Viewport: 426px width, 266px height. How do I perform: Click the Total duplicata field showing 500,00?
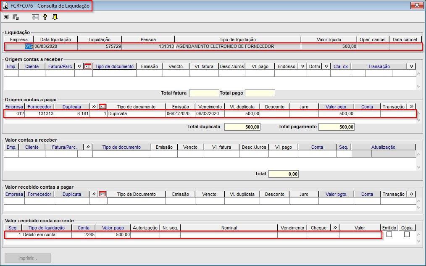pyautogui.click(x=242, y=127)
